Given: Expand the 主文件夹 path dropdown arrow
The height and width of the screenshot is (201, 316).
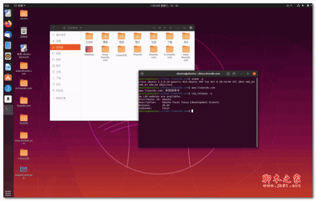Looking at the screenshot, I should pos(81,28).
